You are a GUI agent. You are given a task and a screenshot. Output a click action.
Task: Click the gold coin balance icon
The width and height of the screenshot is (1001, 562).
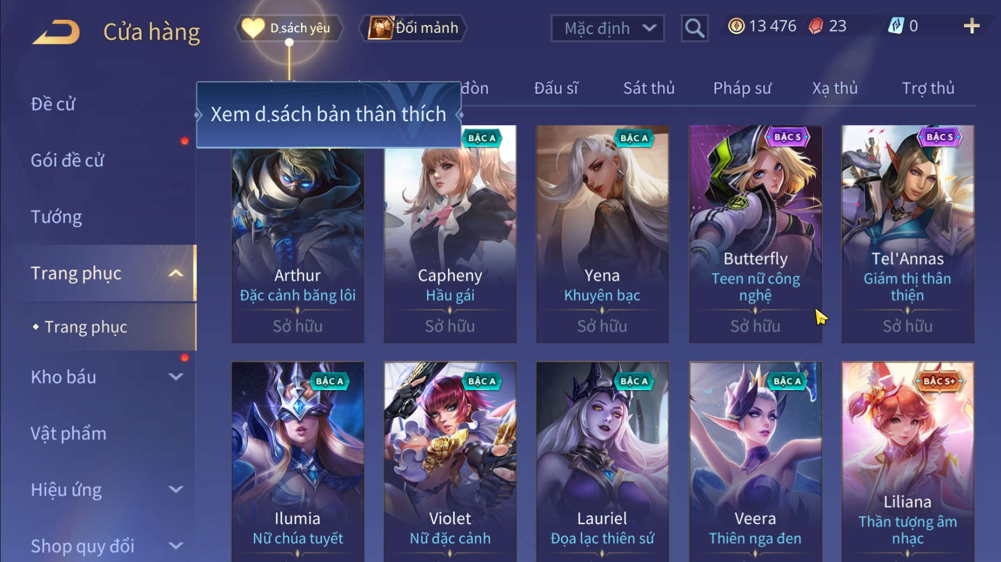pyautogui.click(x=736, y=26)
